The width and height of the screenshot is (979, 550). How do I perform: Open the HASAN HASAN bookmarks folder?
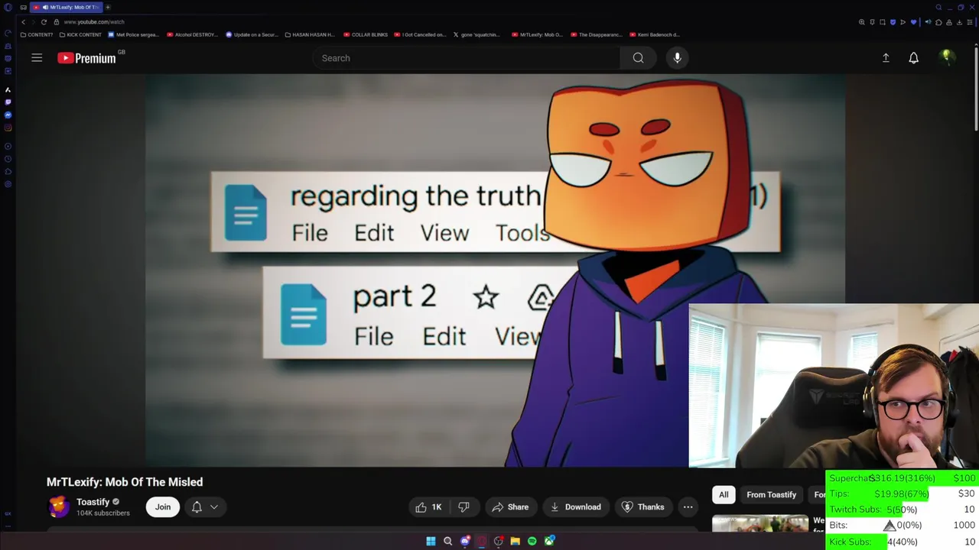310,34
